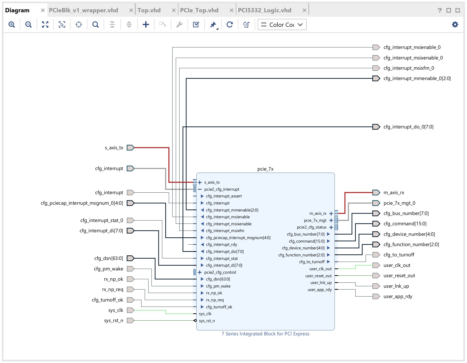Select user_app_rdy output port
The width and height of the screenshot is (467, 363).
point(376,297)
